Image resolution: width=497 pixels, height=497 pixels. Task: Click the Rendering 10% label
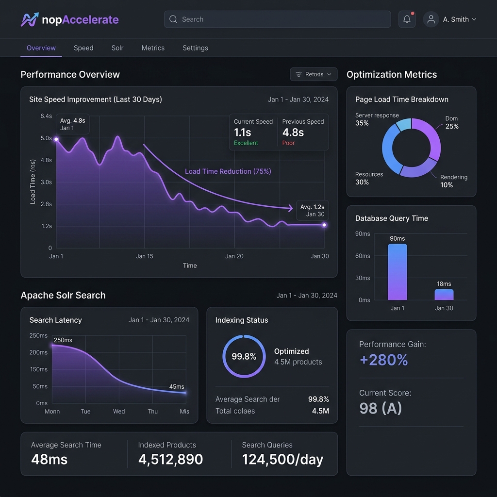pyautogui.click(x=454, y=181)
